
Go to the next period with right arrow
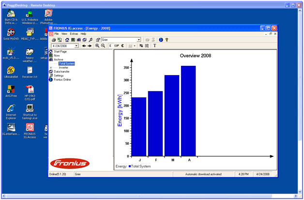90,46
